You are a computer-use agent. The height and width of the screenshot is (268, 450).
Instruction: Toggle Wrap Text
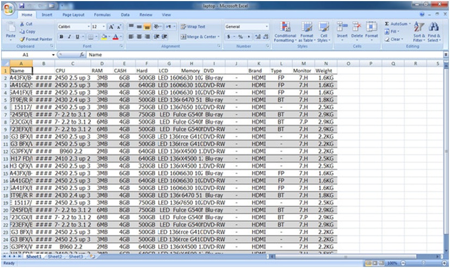[193, 27]
